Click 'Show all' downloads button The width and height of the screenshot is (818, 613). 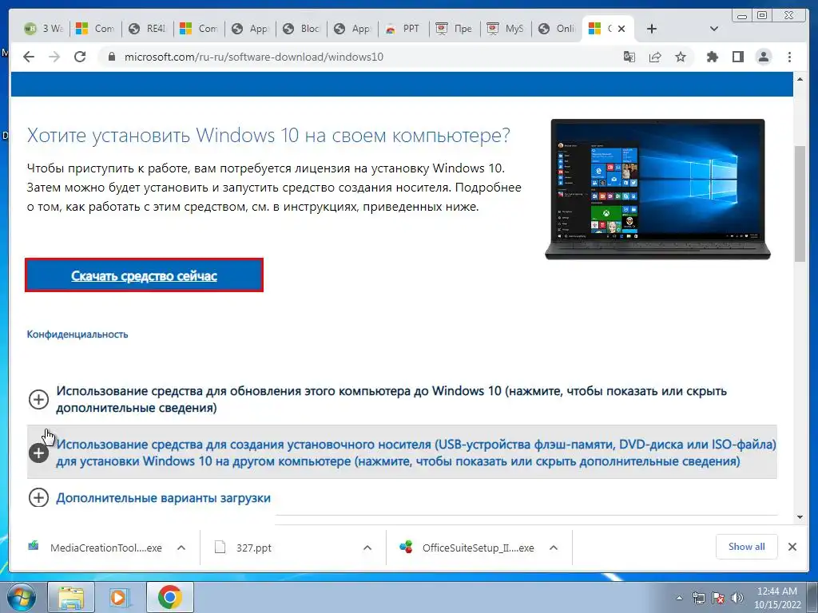click(x=747, y=546)
